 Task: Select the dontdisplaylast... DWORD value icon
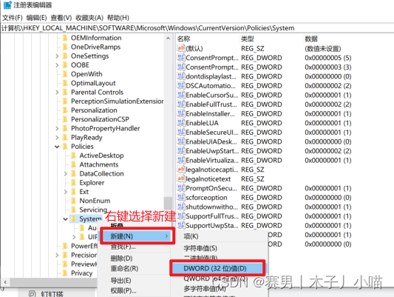coord(181,76)
